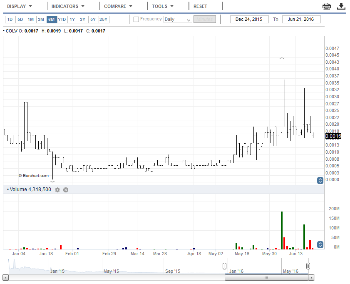Select the 1M time range
This screenshot has height=284, width=350.
pyautogui.click(x=31, y=20)
